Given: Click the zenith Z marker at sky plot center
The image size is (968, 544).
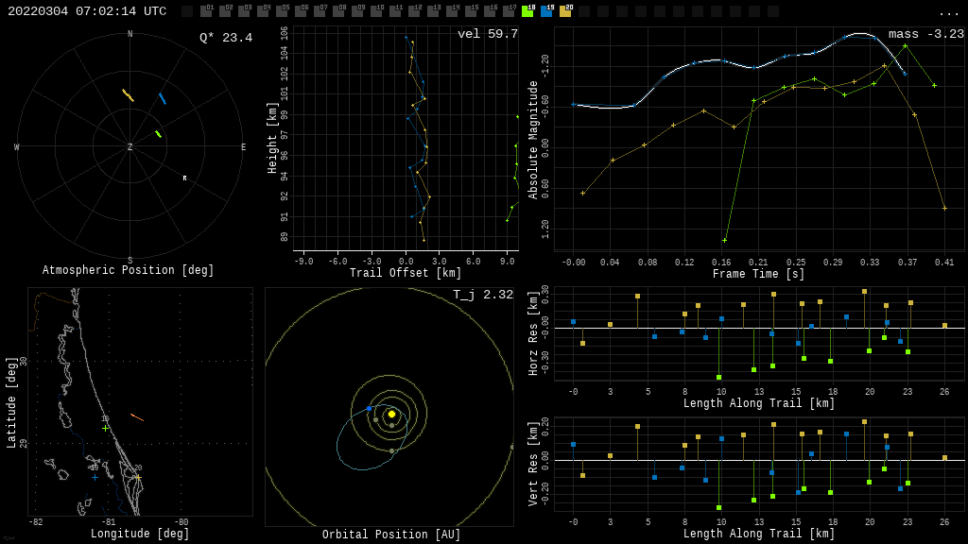Looking at the screenshot, I should pyautogui.click(x=130, y=147).
